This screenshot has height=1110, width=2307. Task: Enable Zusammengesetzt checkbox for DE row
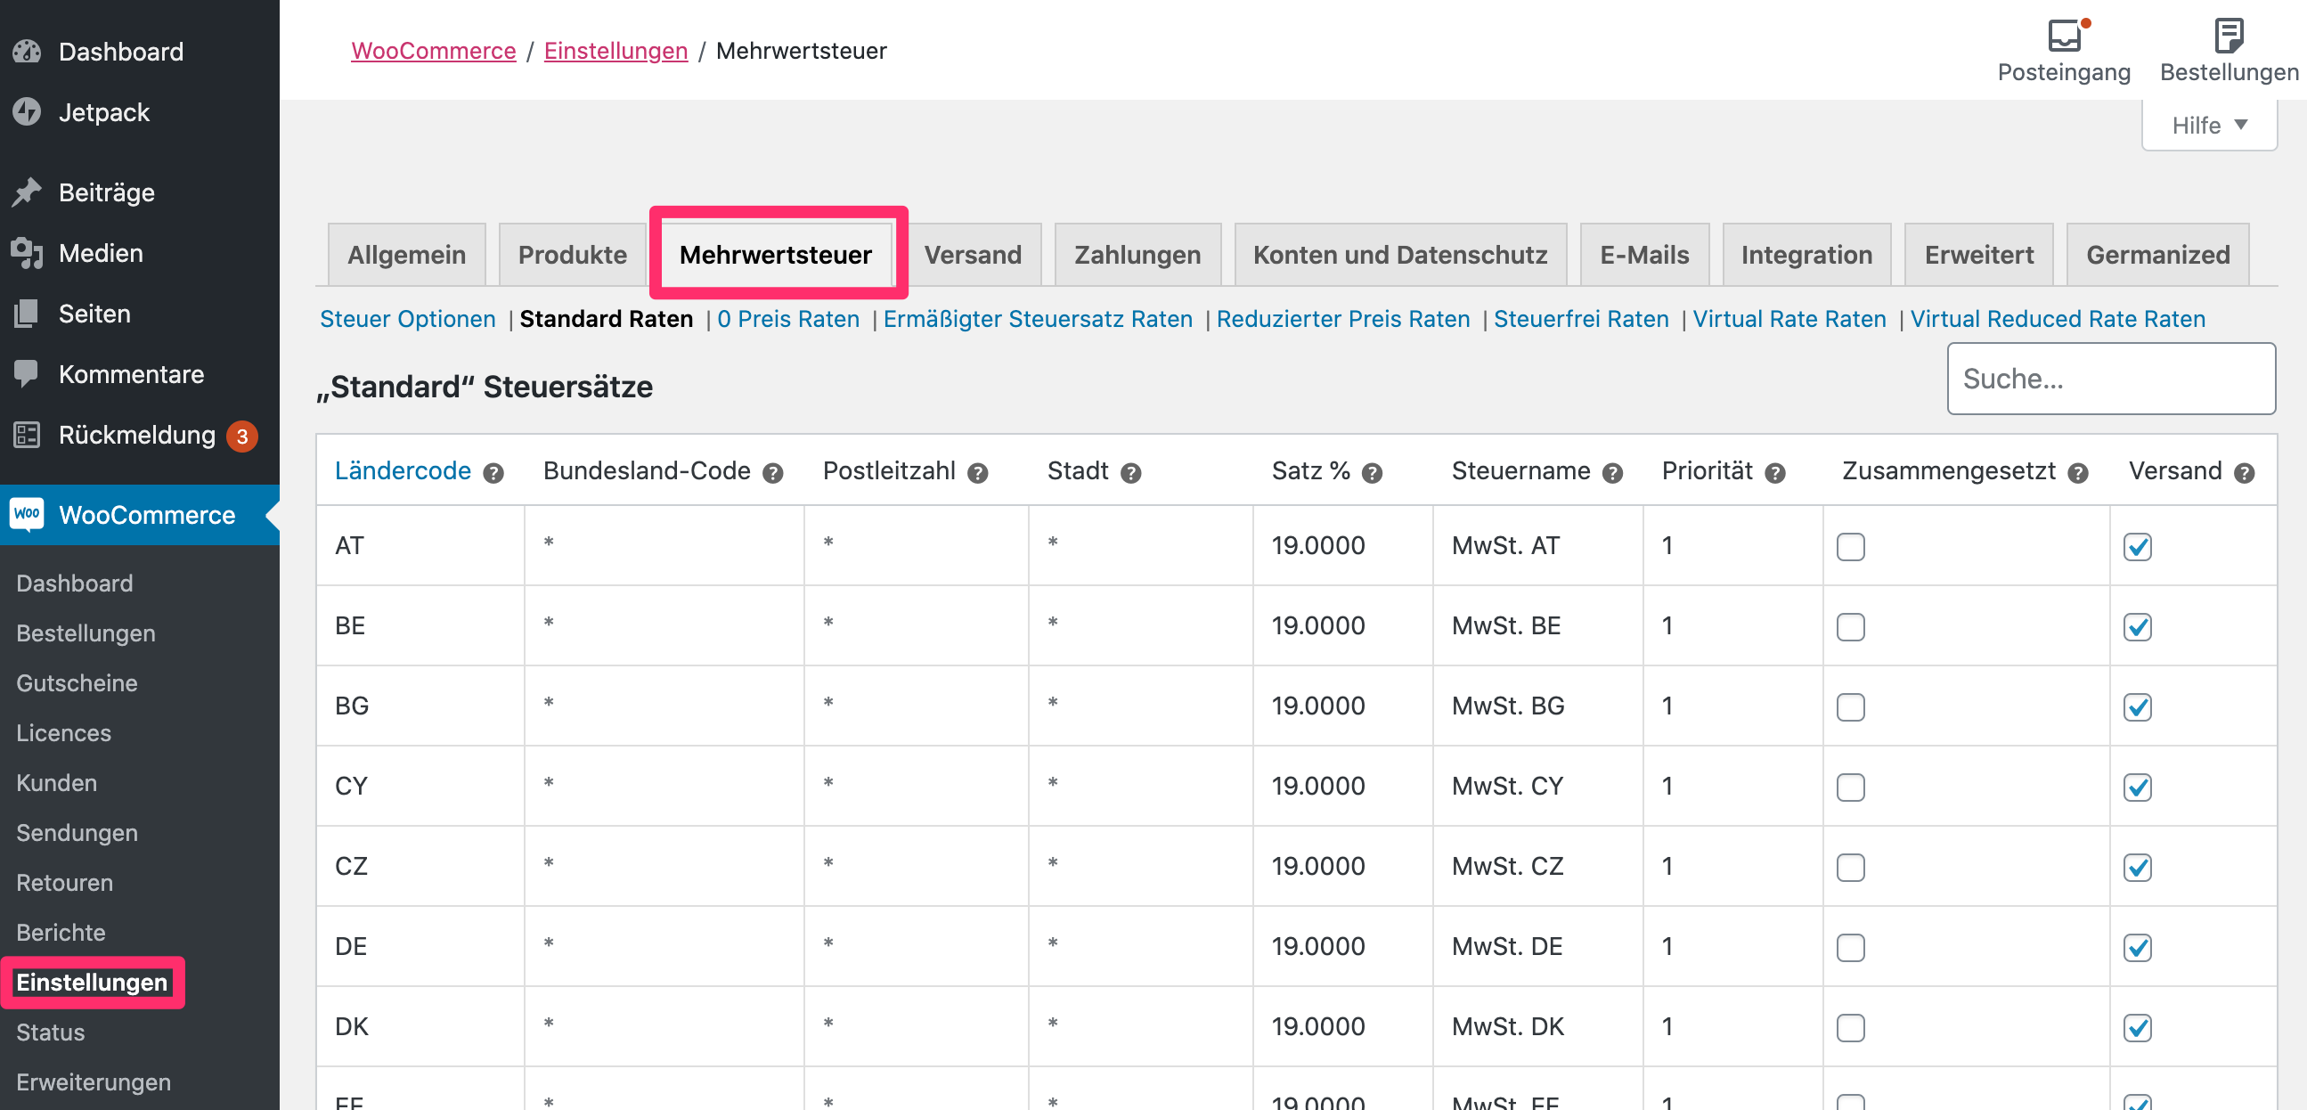1850,947
